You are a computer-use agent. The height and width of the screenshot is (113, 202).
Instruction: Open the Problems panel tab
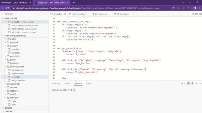(56, 83)
